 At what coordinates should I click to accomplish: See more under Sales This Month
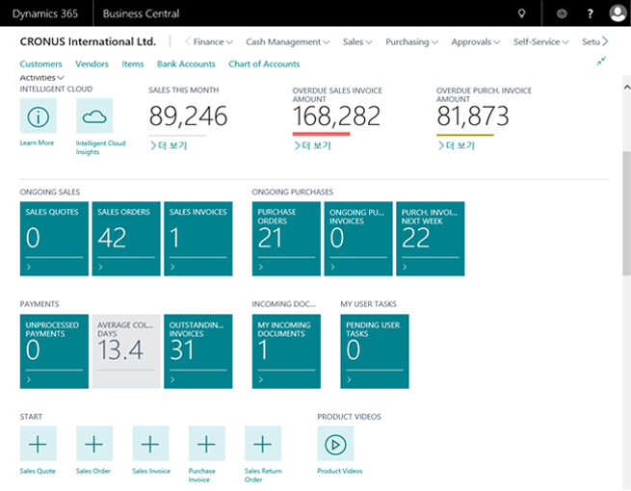[169, 145]
